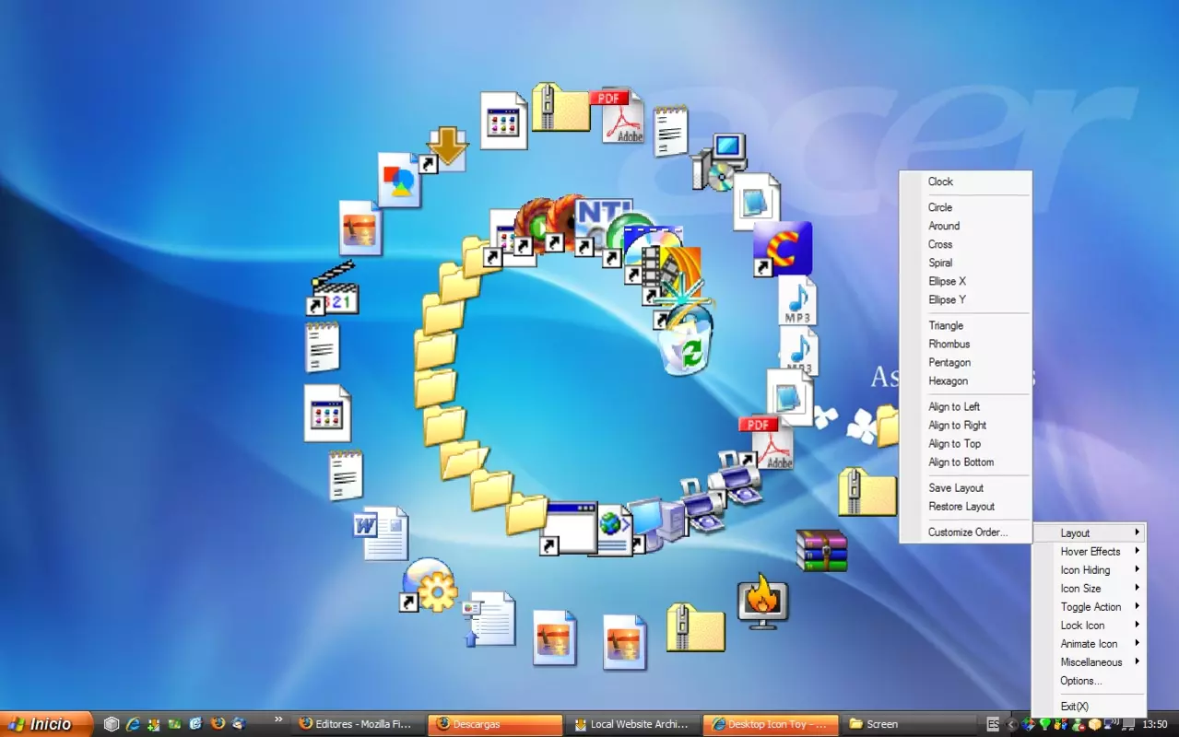Select the clapperboard 321 shortcut icon
The height and width of the screenshot is (737, 1179).
tap(334, 287)
